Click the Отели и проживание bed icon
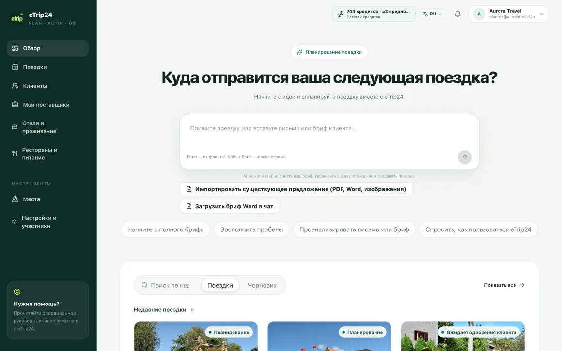The height and width of the screenshot is (351, 562). 15,127
